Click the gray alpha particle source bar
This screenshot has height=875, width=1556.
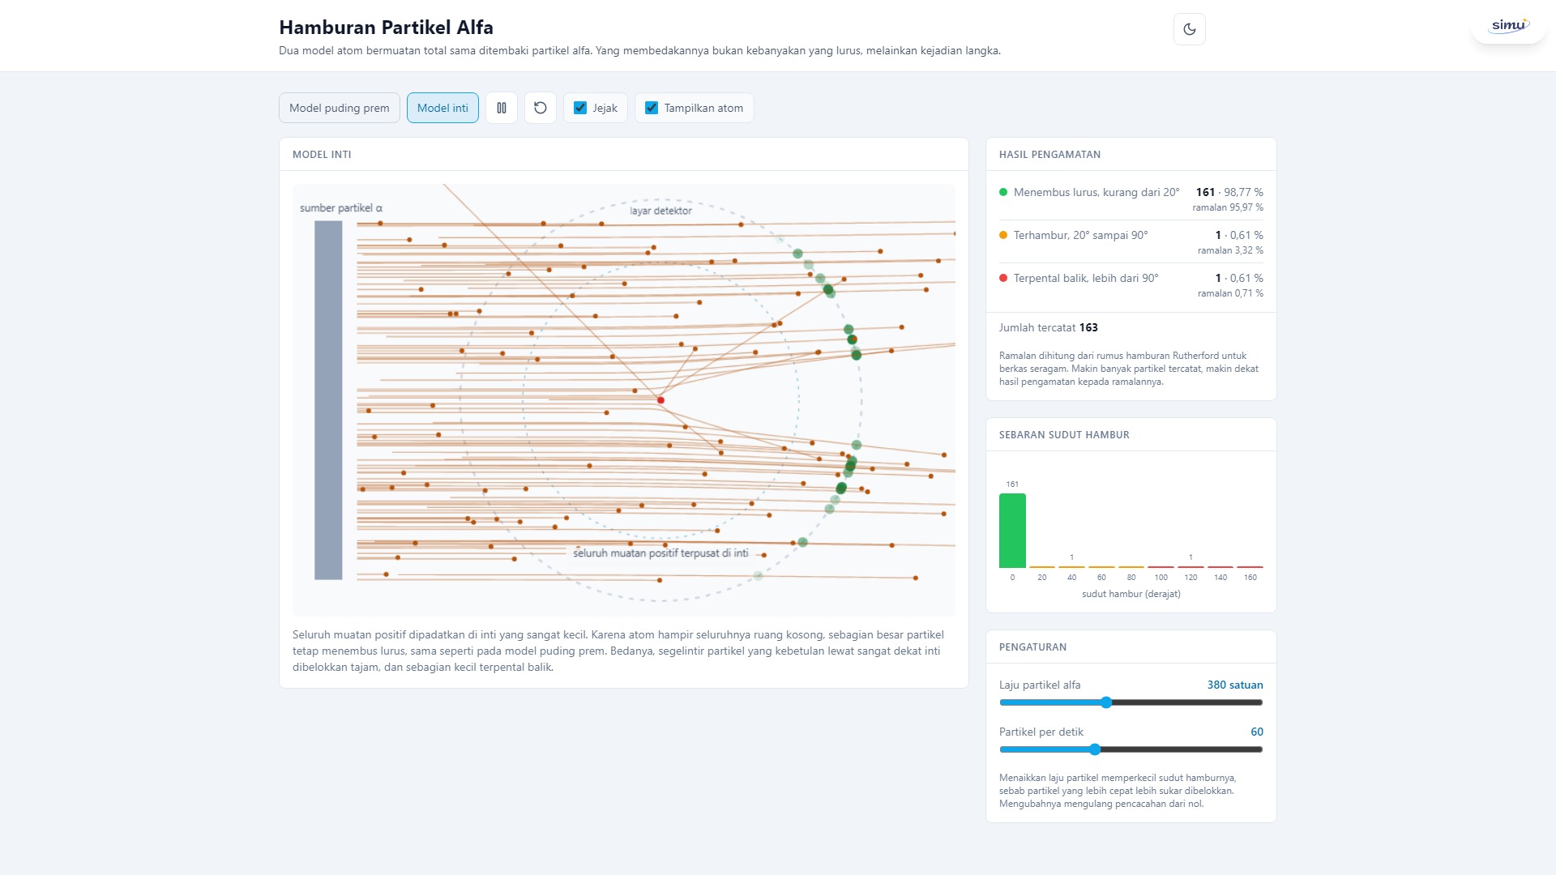[x=328, y=400]
